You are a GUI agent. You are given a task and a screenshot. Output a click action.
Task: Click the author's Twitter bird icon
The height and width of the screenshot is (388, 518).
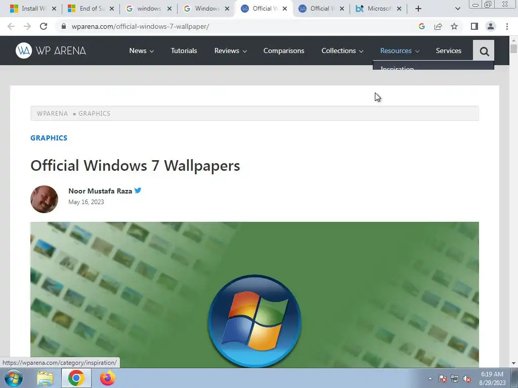pyautogui.click(x=138, y=190)
